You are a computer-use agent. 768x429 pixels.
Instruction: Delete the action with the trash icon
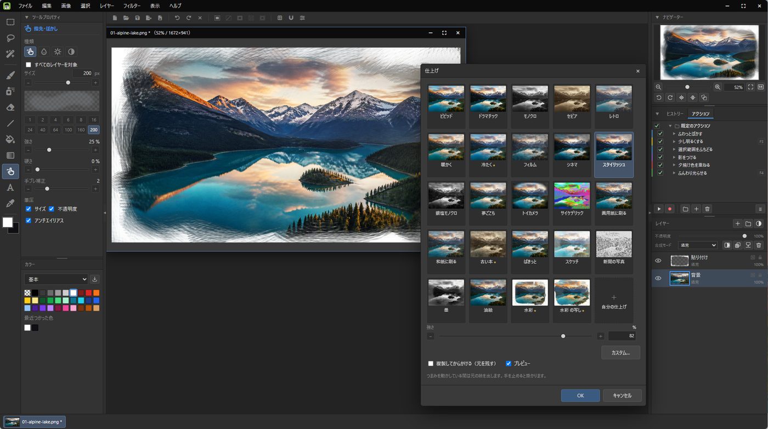coord(707,209)
